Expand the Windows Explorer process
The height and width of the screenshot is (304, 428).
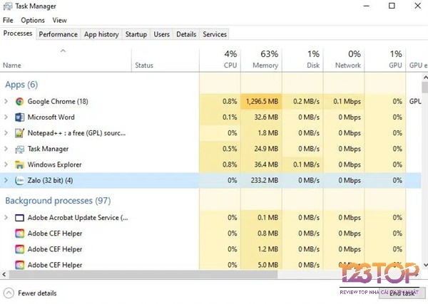(x=6, y=164)
